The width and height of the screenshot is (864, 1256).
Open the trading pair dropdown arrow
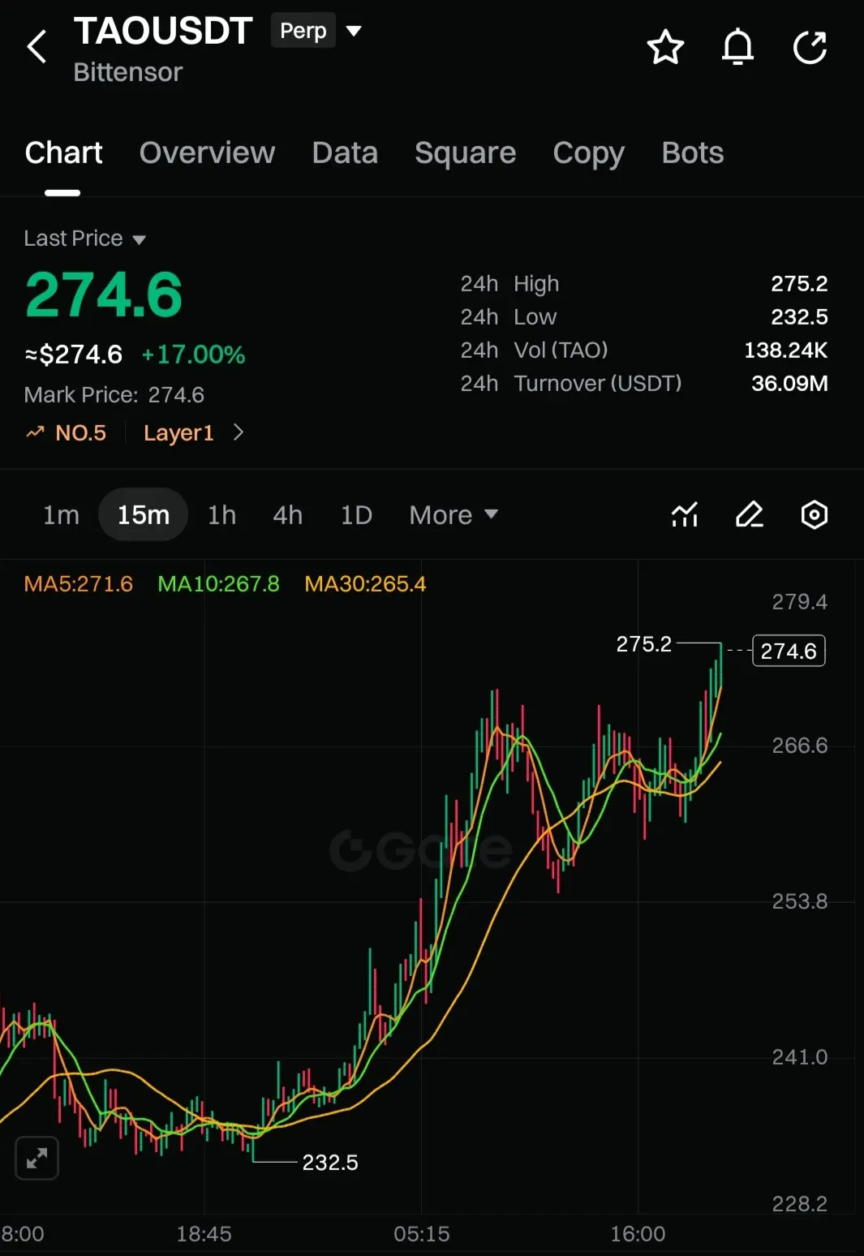[354, 31]
